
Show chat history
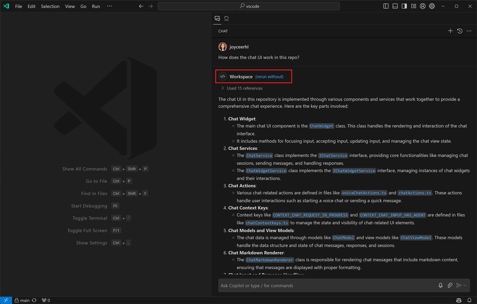click(460, 31)
